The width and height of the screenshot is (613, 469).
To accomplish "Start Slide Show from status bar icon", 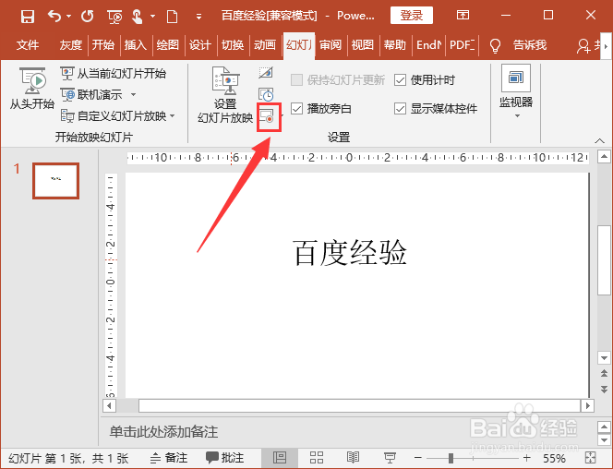I will tap(390, 458).
